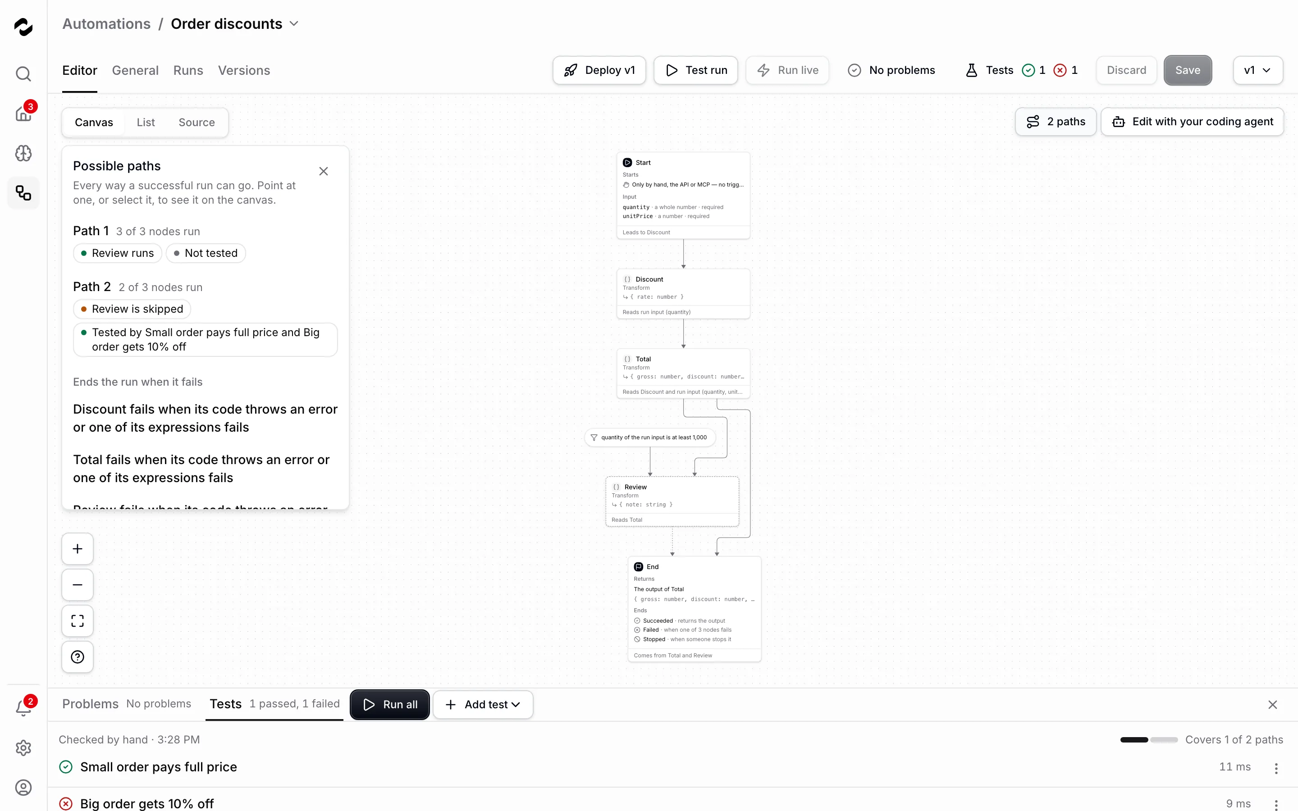Select the Discount node on canvas
1298x811 pixels.
pos(683,294)
